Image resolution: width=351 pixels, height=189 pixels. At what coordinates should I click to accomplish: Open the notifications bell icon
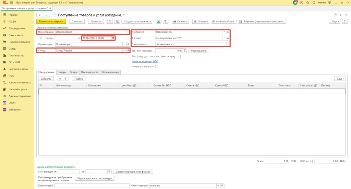tap(295, 3)
